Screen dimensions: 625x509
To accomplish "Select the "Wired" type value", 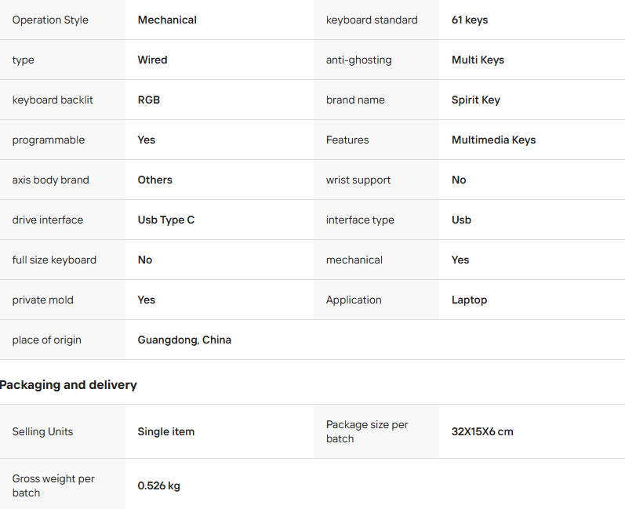I will 152,60.
